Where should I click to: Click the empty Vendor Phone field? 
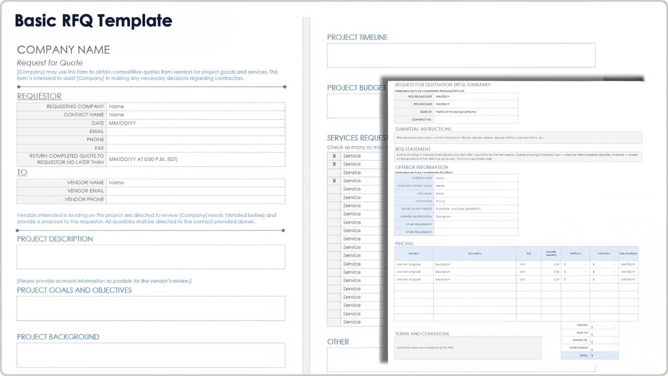point(196,199)
